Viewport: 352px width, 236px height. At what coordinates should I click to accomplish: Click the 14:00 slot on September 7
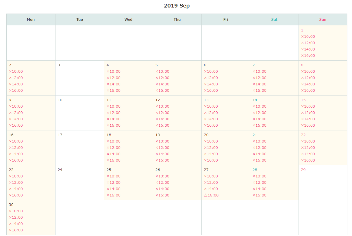pos(260,84)
